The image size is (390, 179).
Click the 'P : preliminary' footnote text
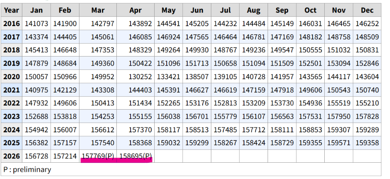[27, 170]
